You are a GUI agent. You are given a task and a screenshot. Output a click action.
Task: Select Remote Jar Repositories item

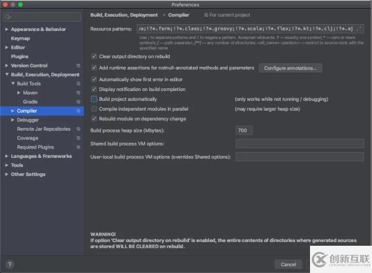[43, 129]
